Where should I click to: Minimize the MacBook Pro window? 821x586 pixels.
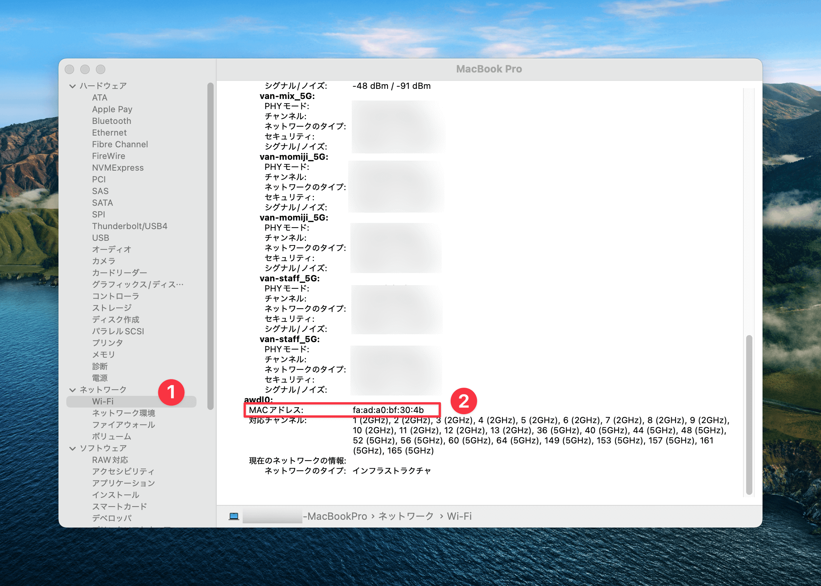coord(85,69)
